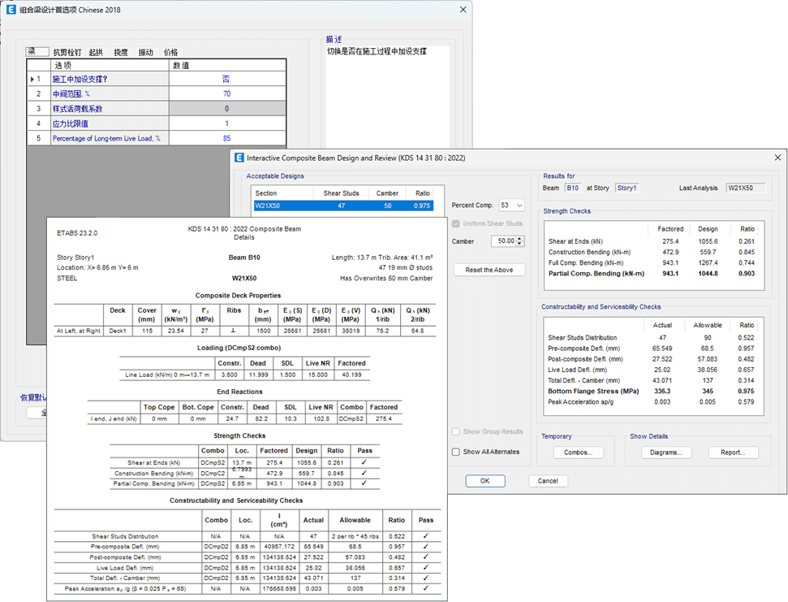
Task: Click the Combos... button
Action: (578, 453)
